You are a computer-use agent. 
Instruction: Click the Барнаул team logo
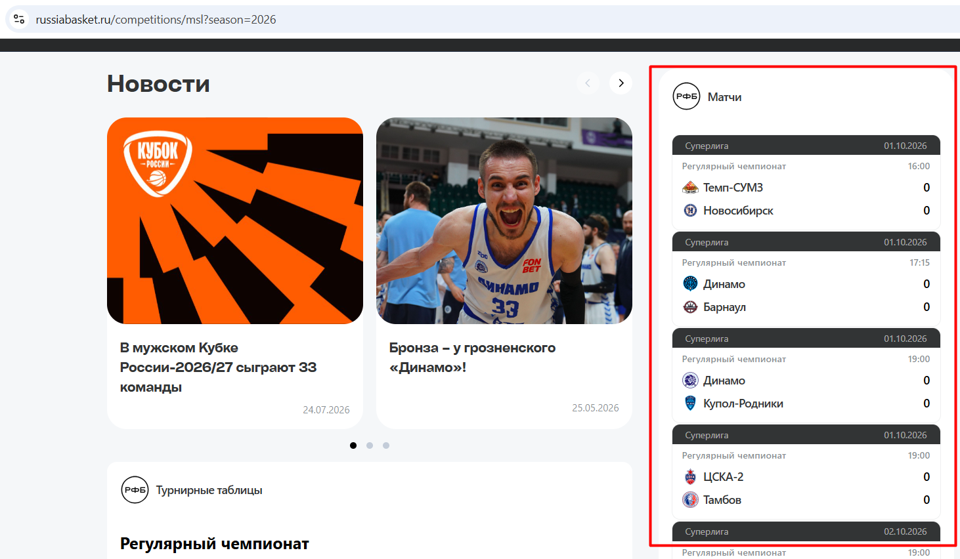[x=690, y=307]
